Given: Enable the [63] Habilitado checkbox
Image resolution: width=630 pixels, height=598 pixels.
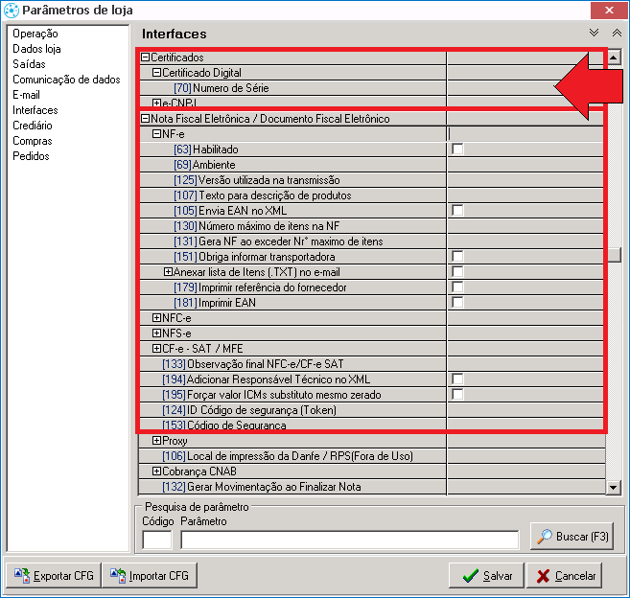Looking at the screenshot, I should coord(458,149).
